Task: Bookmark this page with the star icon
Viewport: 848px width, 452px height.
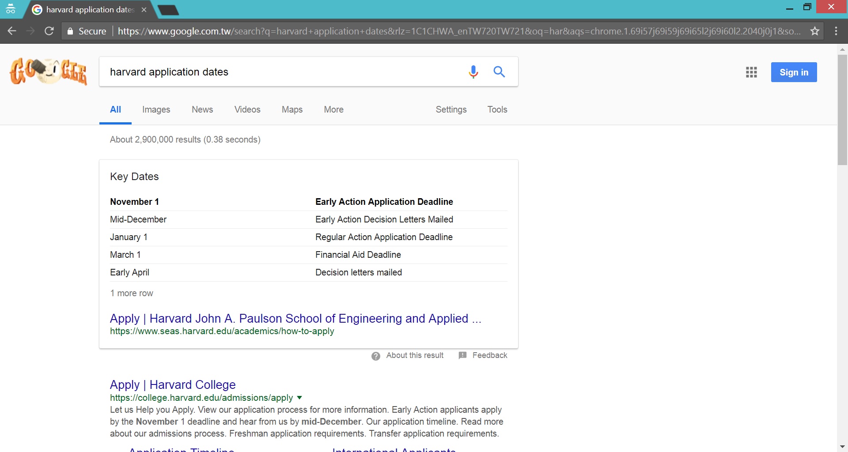Action: 815,31
